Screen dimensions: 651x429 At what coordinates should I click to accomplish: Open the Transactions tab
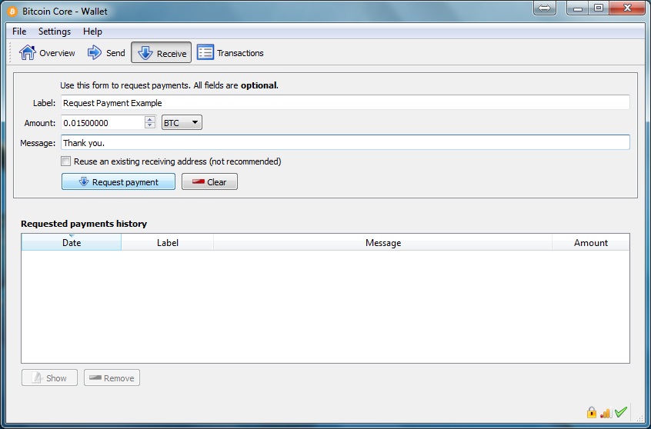[x=230, y=53]
